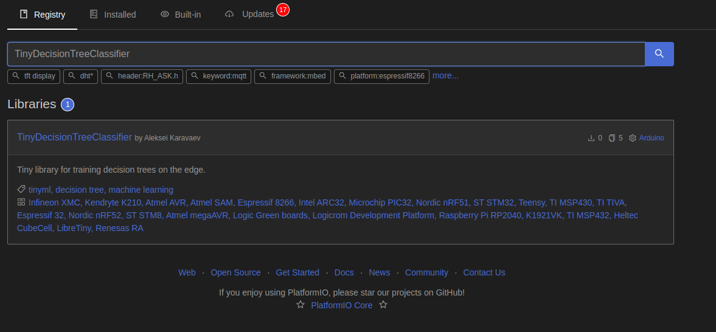Click the framework gear icon beside Arduino

tap(633, 138)
